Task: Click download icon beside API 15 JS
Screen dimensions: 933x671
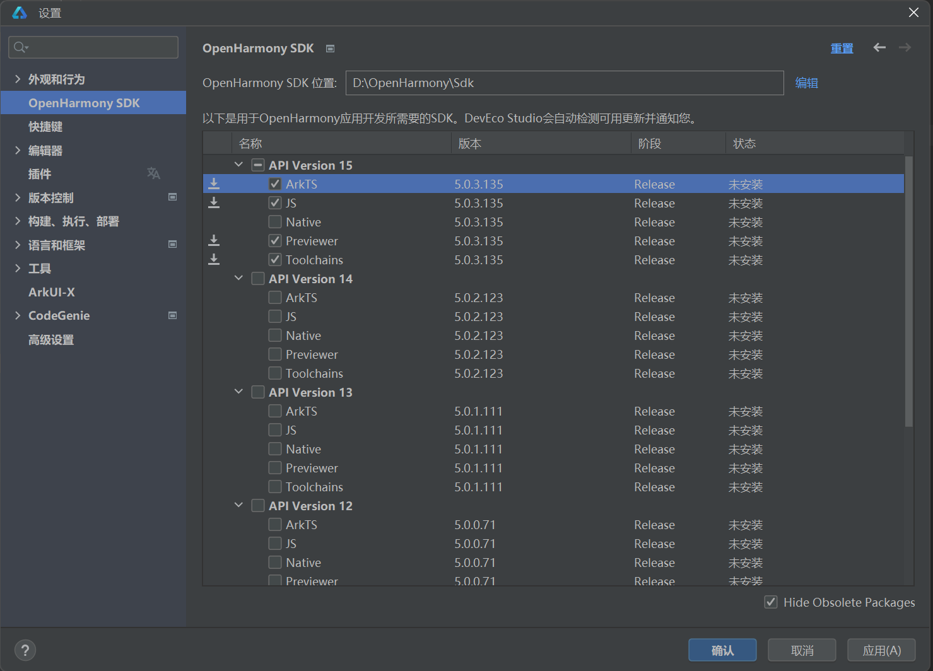Action: [x=214, y=202]
